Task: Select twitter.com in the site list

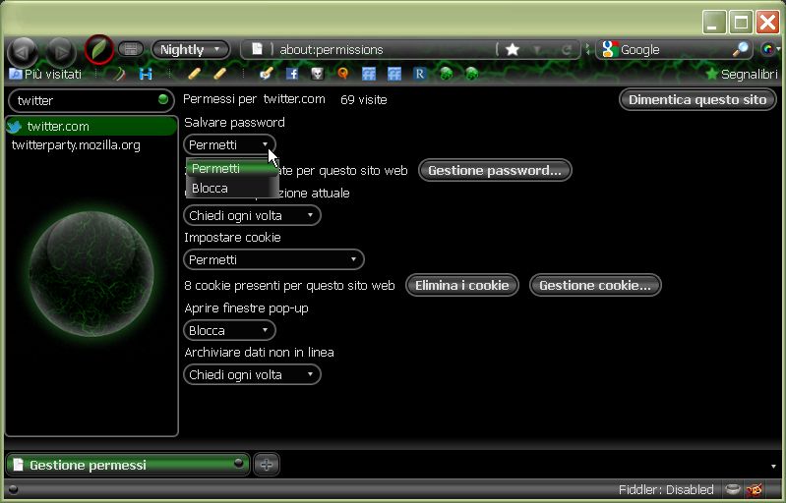Action: 91,126
